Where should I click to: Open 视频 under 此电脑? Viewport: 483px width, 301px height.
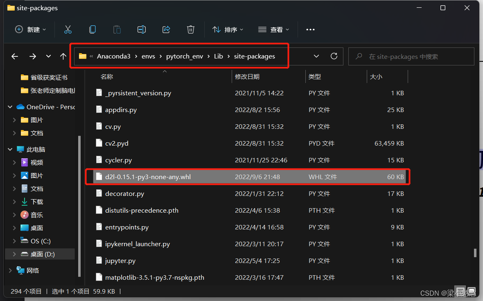tap(32, 162)
